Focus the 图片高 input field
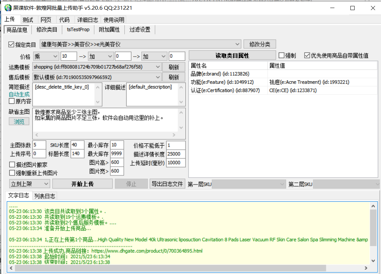 [117, 162]
